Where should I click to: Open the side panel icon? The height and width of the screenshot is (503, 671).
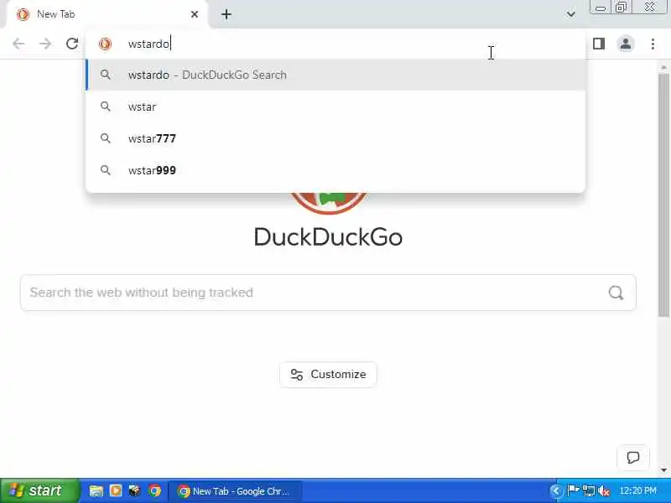click(x=599, y=44)
